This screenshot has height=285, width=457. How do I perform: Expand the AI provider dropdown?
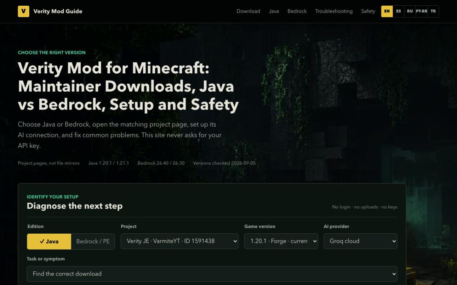(360, 241)
